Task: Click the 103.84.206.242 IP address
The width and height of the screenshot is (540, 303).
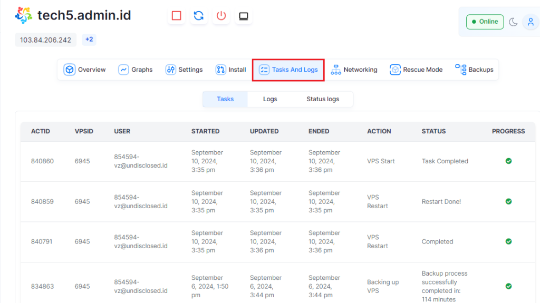Action: (45, 40)
